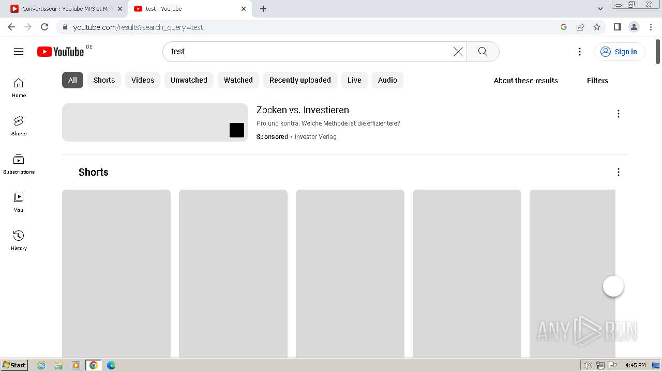Go to Home in the sidebar

pos(19,88)
